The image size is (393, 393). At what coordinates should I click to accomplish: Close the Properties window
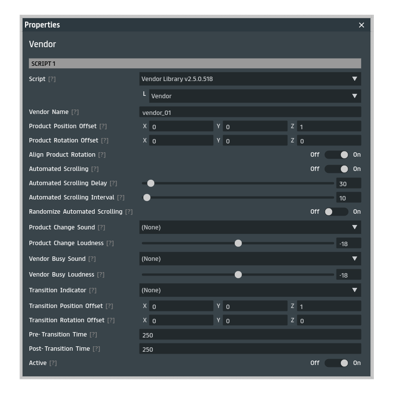click(x=362, y=25)
